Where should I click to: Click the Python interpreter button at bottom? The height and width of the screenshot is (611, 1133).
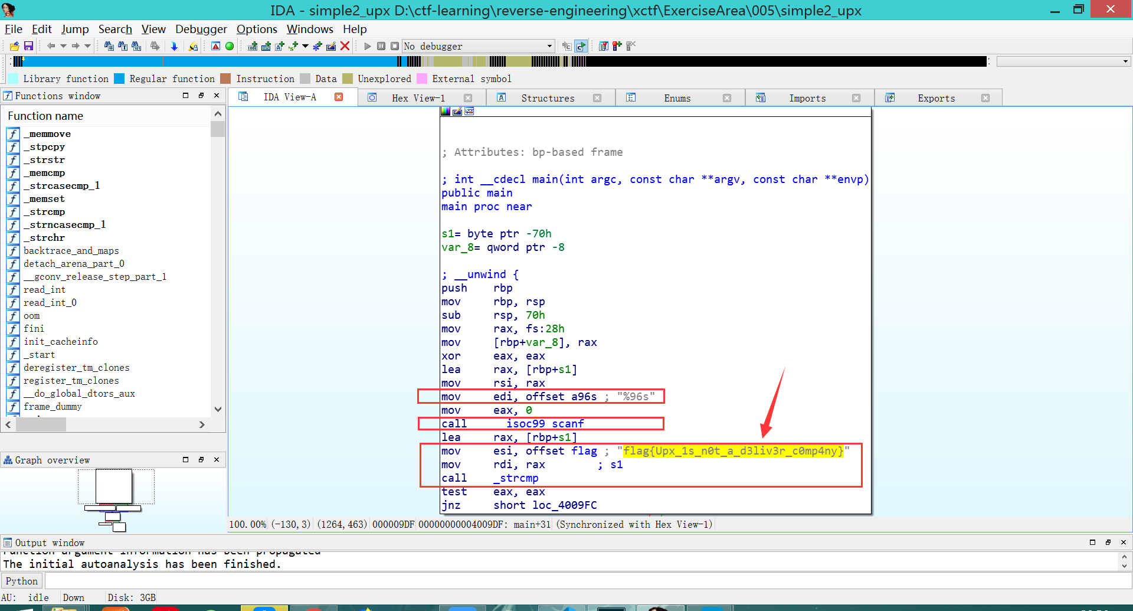22,580
